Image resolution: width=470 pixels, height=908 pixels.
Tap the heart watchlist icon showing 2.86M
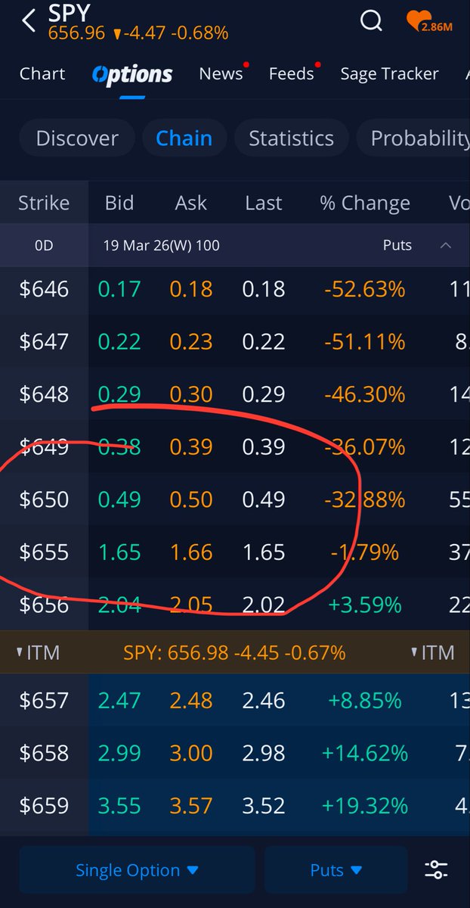[428, 21]
